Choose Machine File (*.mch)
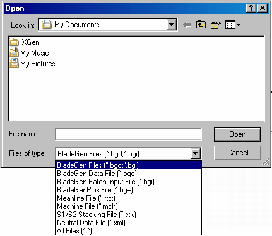Image resolution: width=272 pixels, height=236 pixels. (x=128, y=206)
